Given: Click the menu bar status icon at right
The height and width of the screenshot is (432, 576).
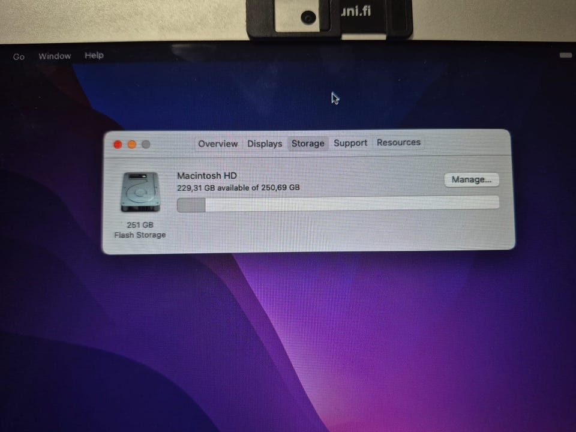Looking at the screenshot, I should coord(566,55).
